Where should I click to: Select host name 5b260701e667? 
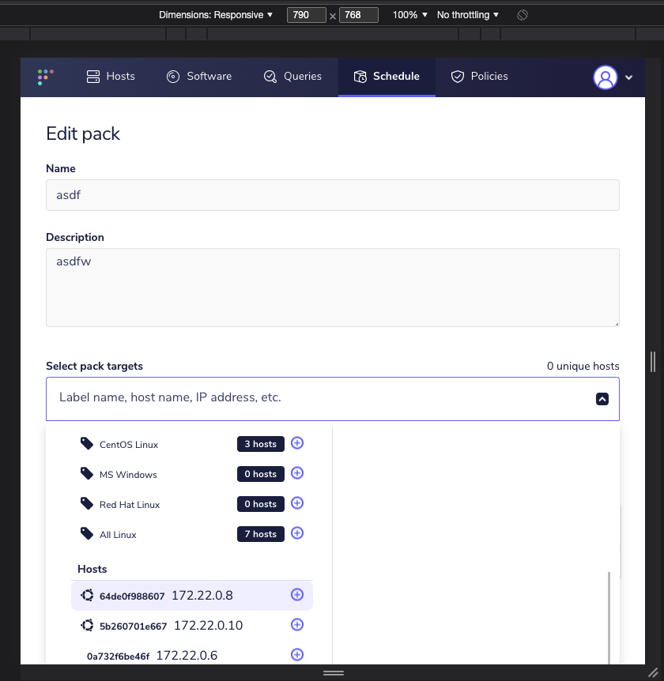[133, 626]
